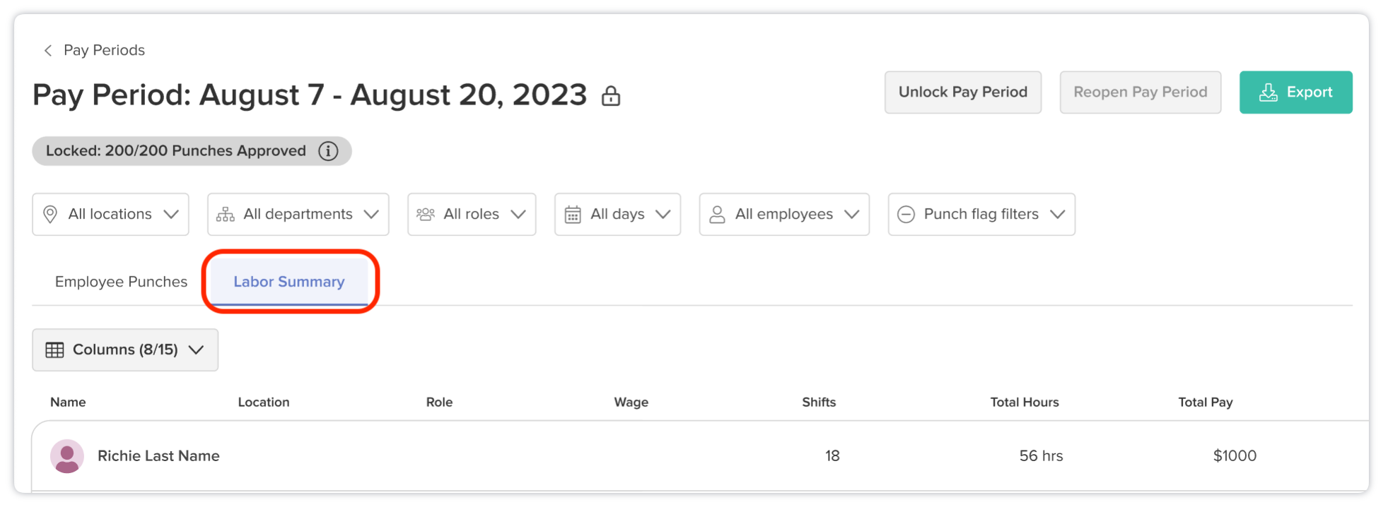Click the table grid icon on Columns
Viewport: 1383px width, 507px height.
(x=54, y=350)
